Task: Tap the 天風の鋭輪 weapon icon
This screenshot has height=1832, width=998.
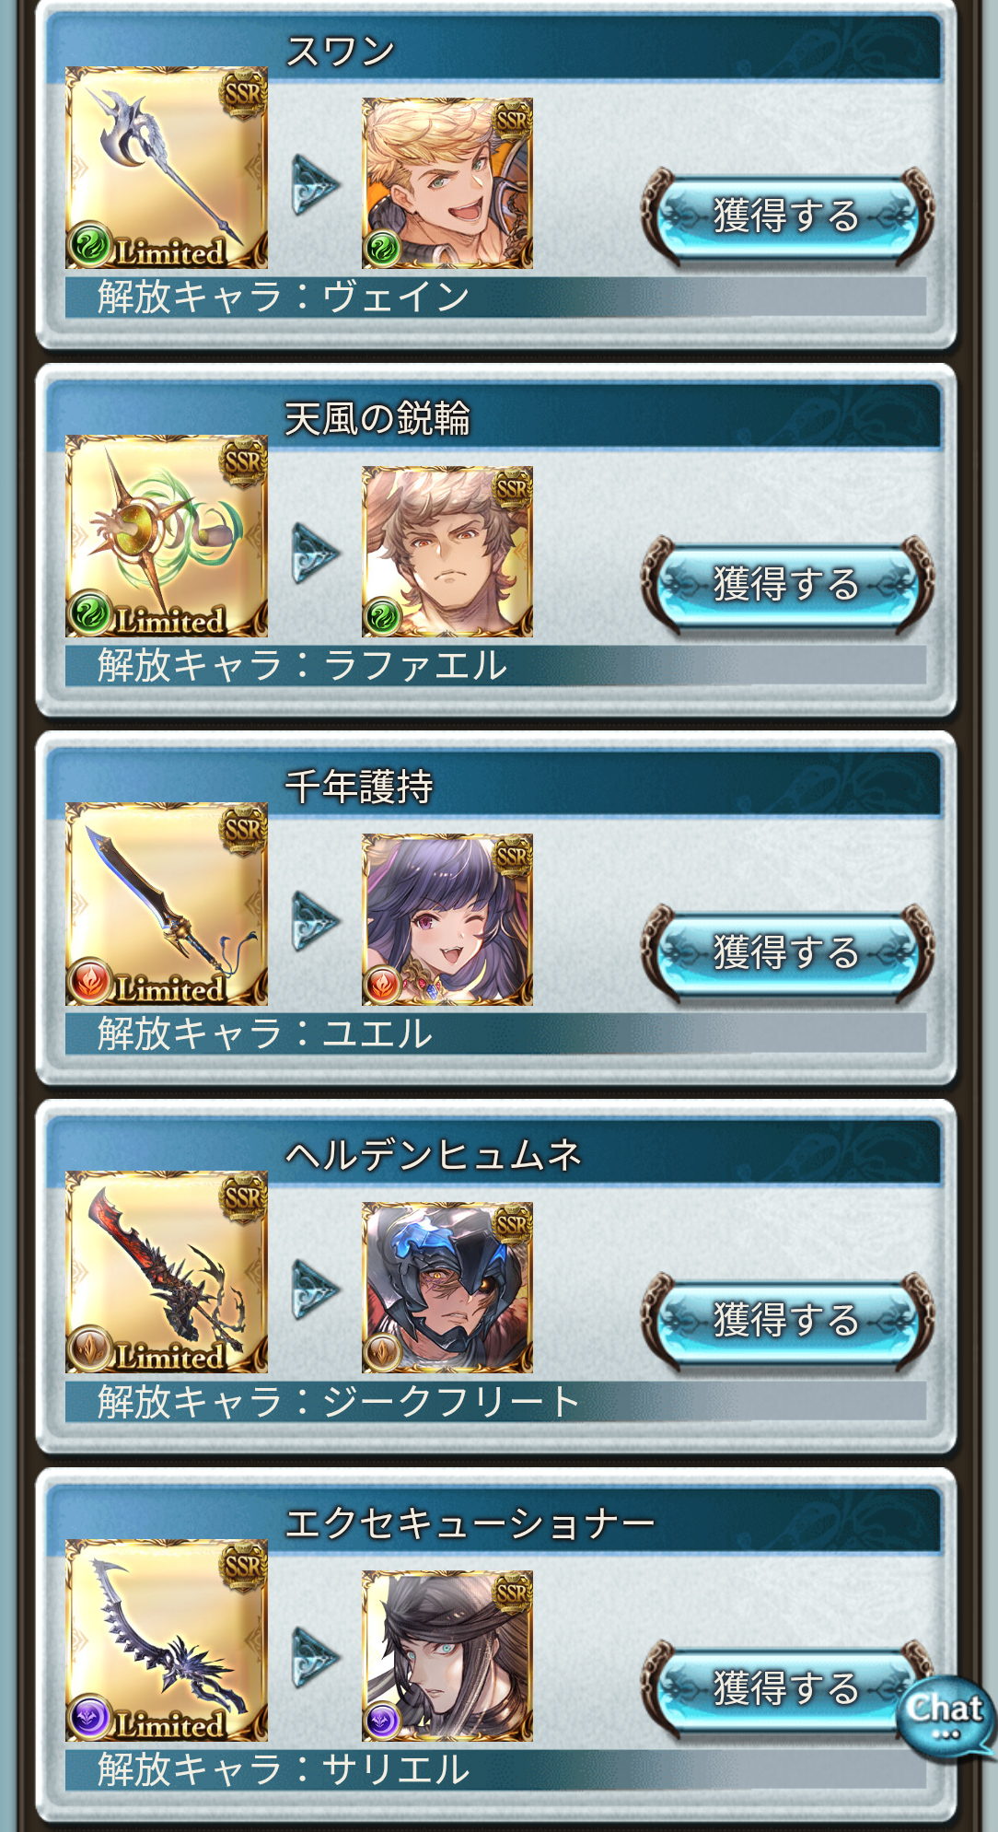Action: click(x=167, y=536)
